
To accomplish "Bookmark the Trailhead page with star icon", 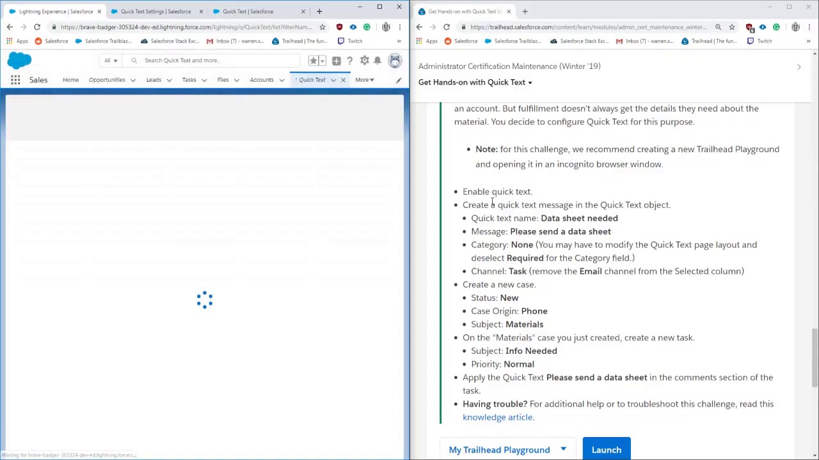I will point(732,27).
